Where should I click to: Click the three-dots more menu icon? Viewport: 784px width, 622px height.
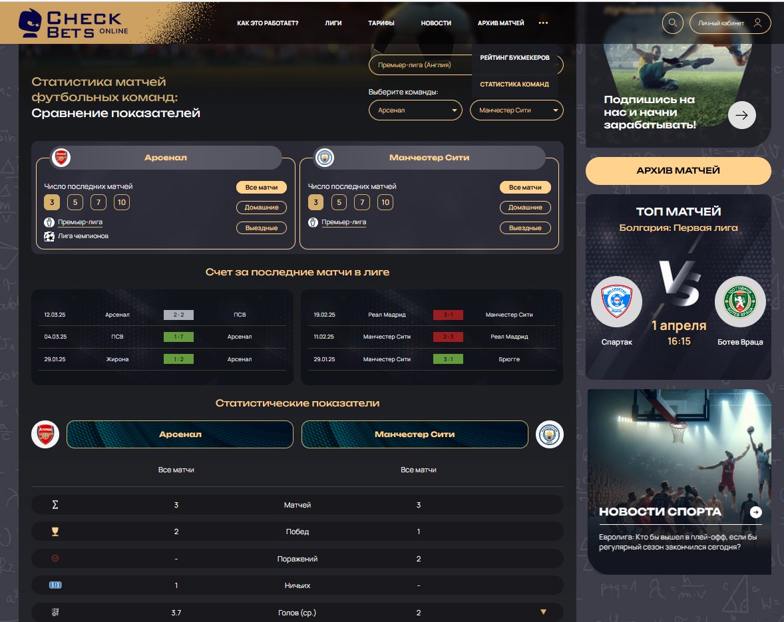pos(543,23)
